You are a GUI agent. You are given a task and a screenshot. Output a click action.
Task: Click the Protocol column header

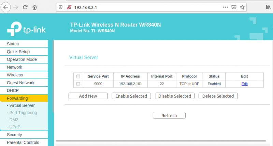189,76
